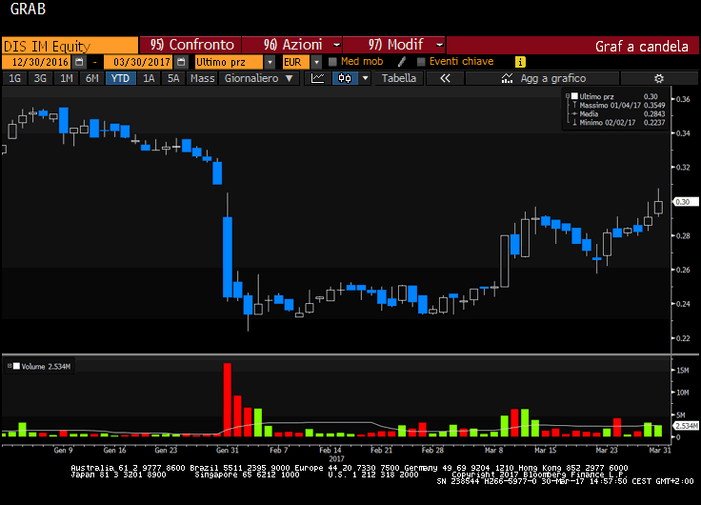Collapse the Ultimo prz legend tree

point(568,96)
